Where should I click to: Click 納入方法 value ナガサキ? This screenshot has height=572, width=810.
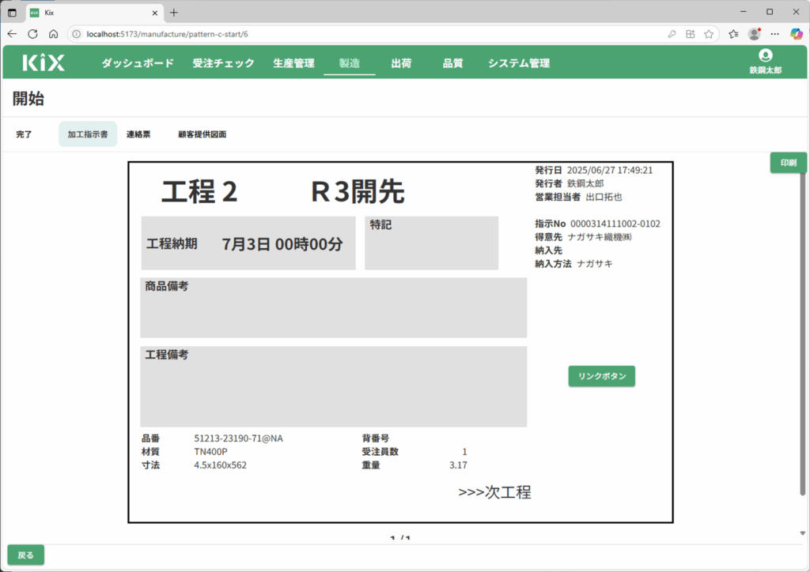595,264
